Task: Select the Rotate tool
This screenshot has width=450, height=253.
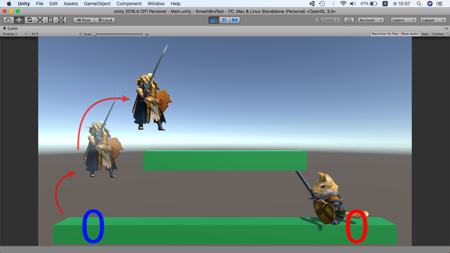Action: tap(30, 20)
